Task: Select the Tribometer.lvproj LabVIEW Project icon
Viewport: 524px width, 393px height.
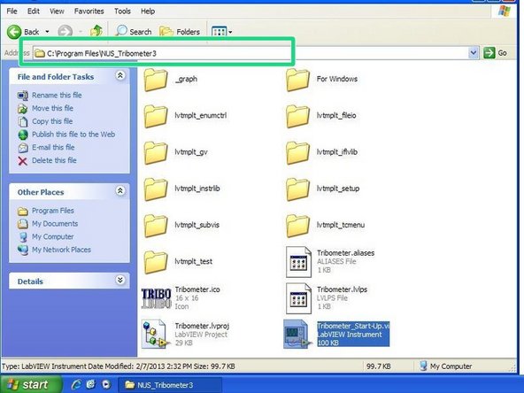Action: click(x=156, y=335)
